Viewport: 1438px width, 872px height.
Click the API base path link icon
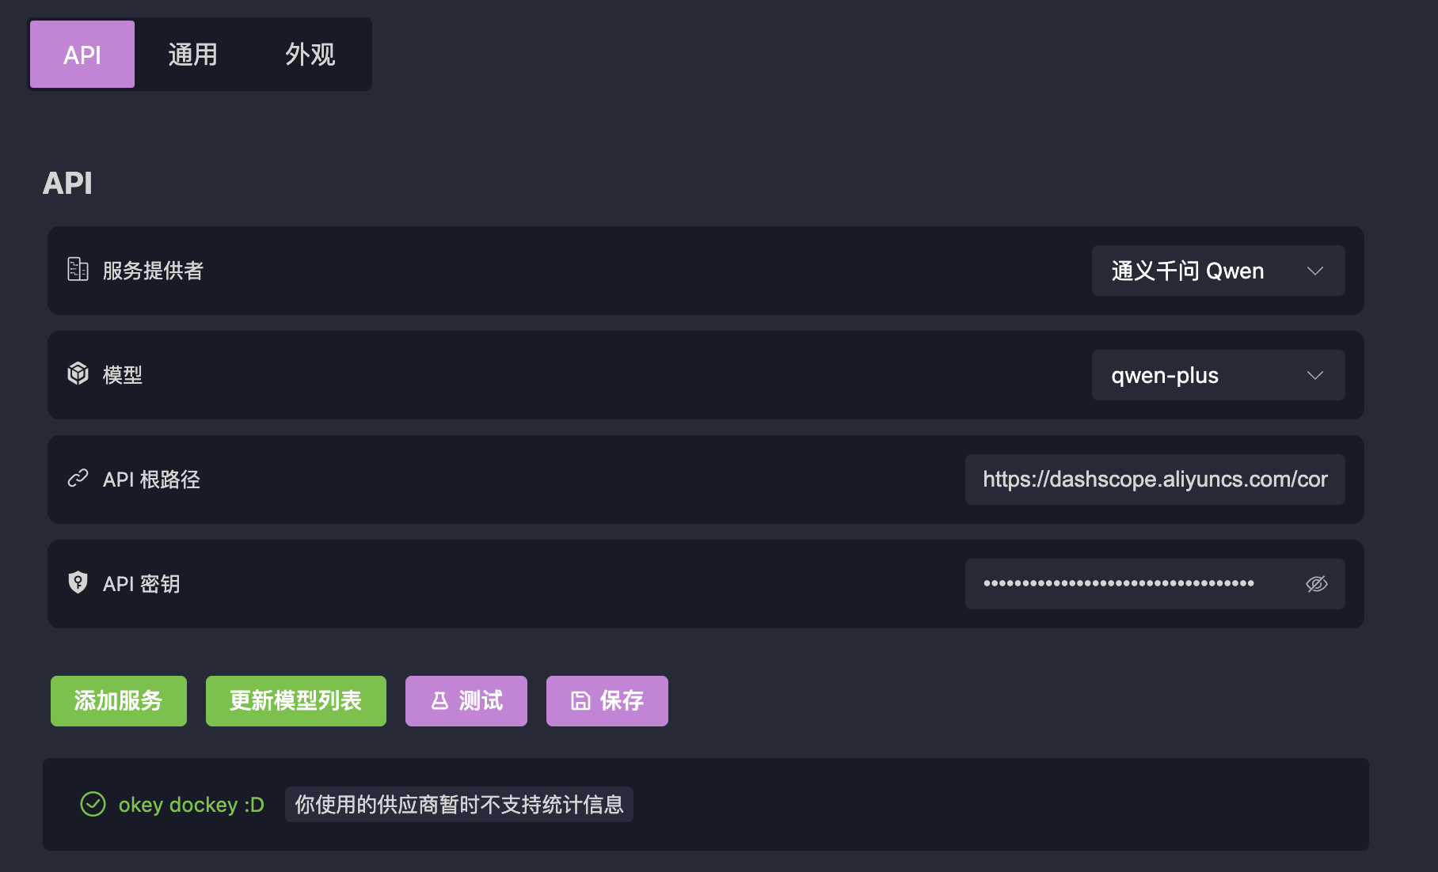78,478
